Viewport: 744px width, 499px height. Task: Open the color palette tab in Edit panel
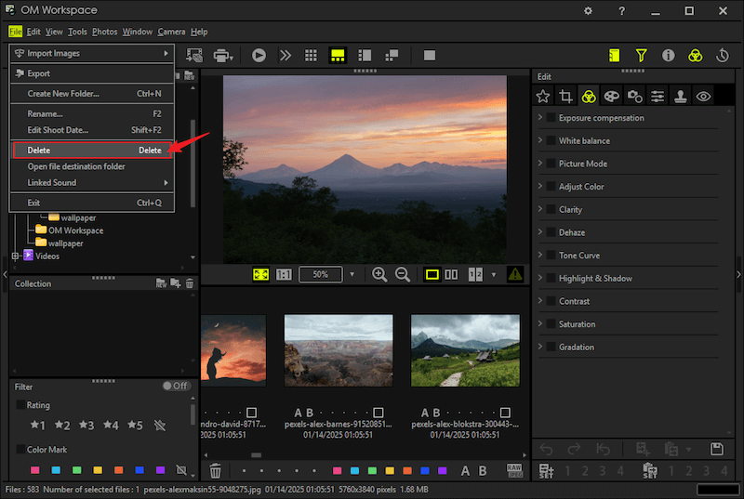click(x=611, y=97)
